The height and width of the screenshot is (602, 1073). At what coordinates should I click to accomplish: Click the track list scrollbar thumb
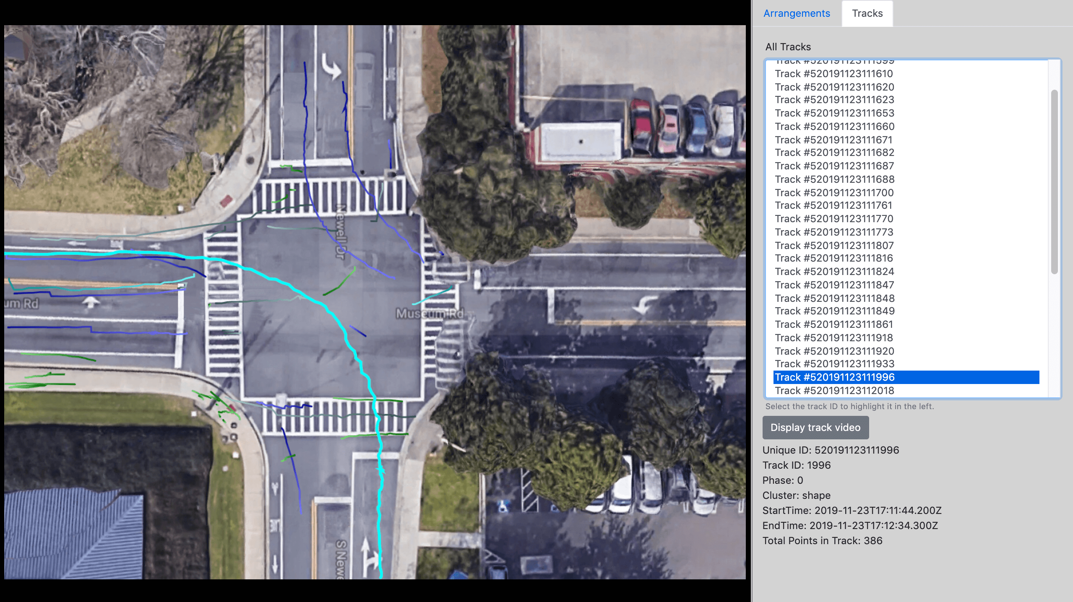click(1054, 181)
